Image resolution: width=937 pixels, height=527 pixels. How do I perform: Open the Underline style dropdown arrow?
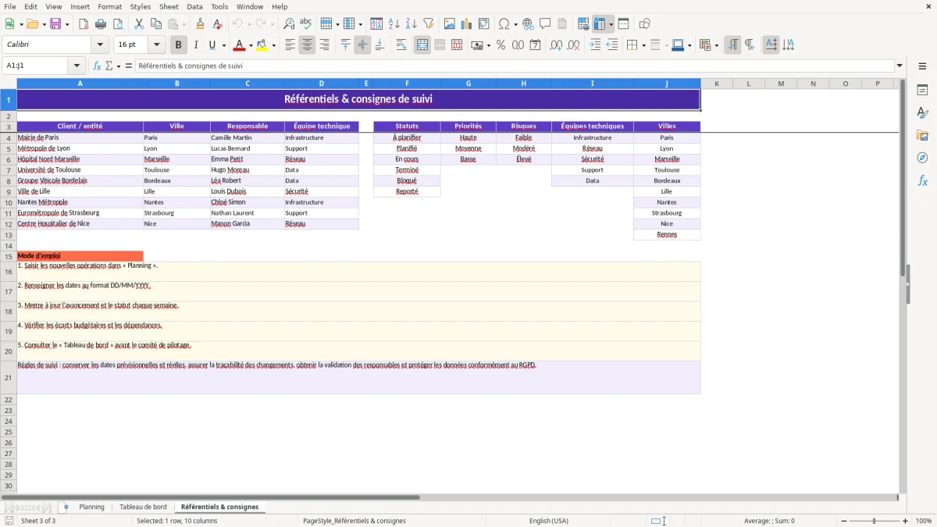[x=223, y=45]
